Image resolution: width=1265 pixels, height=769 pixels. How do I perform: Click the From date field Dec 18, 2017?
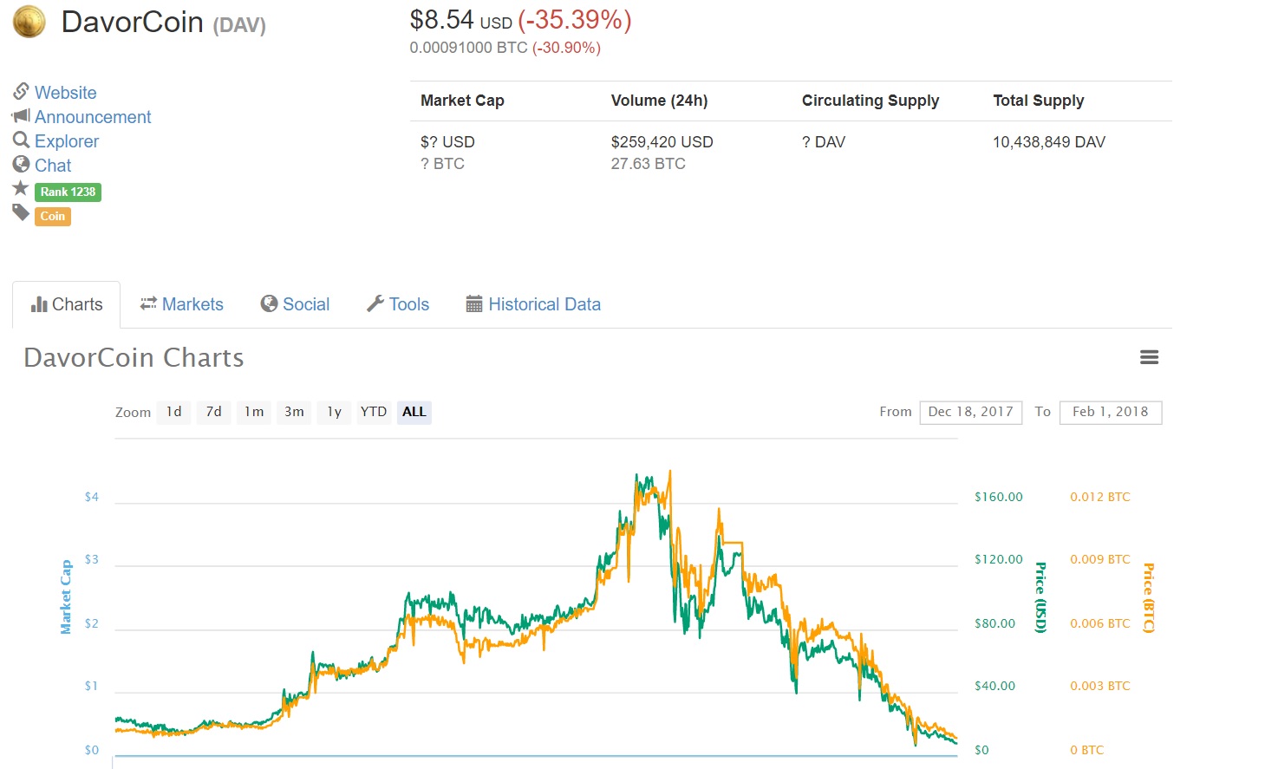click(971, 412)
